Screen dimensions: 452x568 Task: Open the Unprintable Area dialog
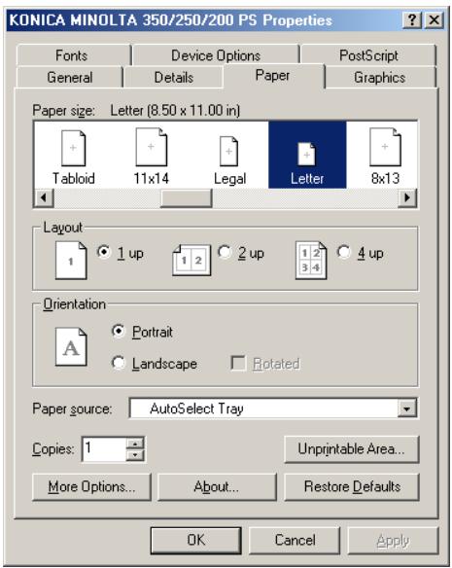click(x=352, y=449)
